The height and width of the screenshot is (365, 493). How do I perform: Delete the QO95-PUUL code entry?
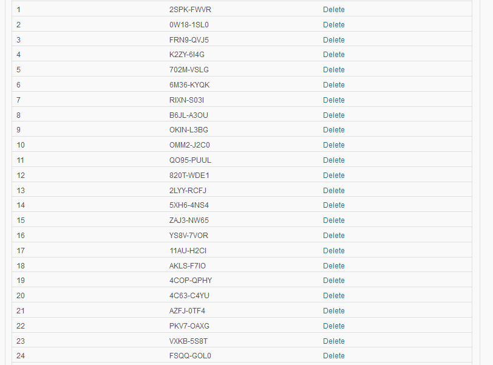pyautogui.click(x=333, y=160)
